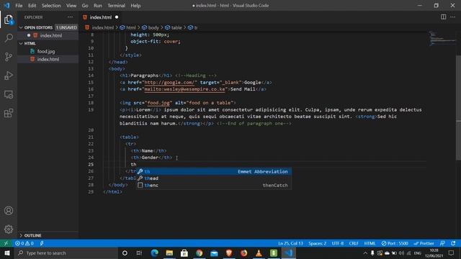The width and height of the screenshot is (461, 259).
Task: Click the clock in system tray
Action: [x=434, y=253]
